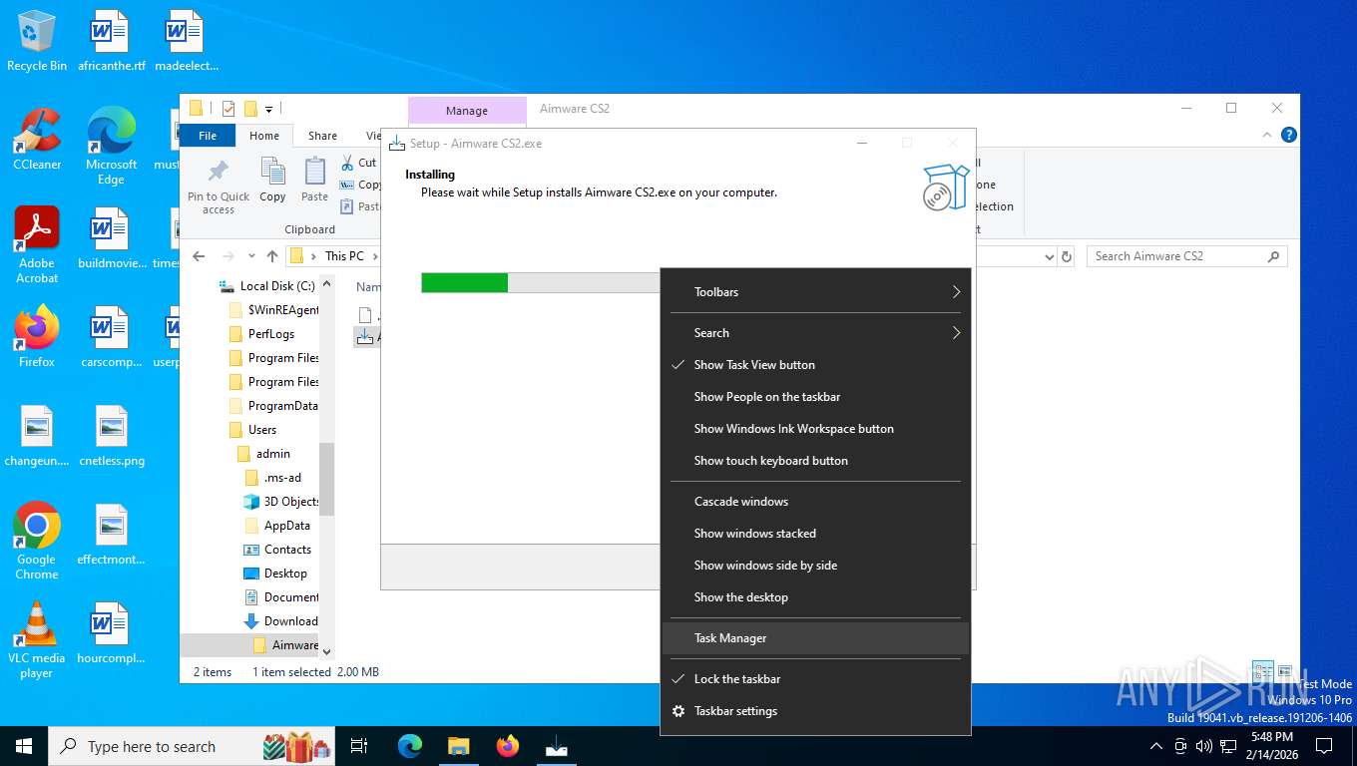Click Search Aimware CS2 field

coord(1186,256)
